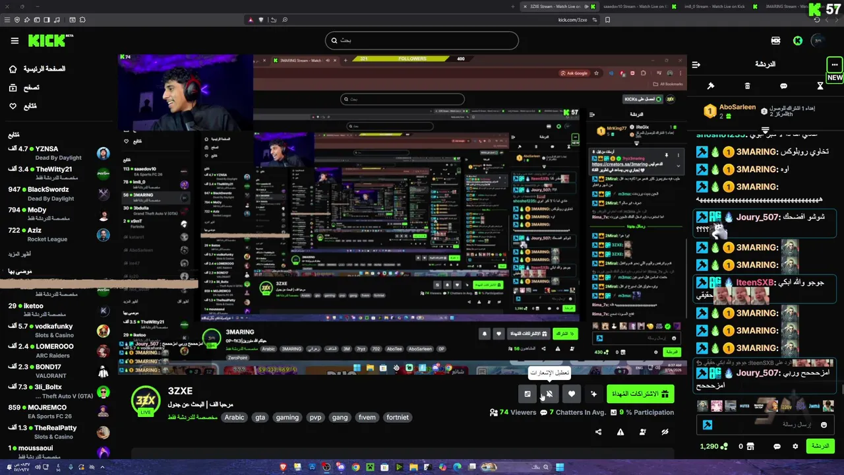844x475 pixels.
Task: Expand 'show more' under followed channels
Action: point(19,254)
